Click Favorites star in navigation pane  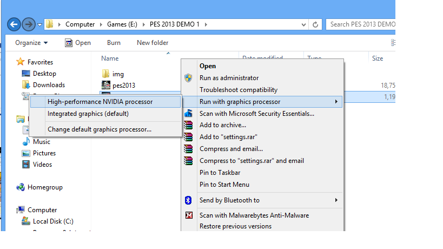(21, 62)
